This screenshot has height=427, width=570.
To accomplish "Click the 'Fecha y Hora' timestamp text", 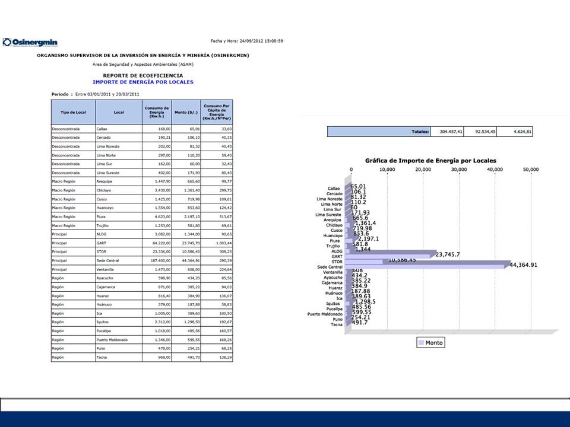I will (x=247, y=41).
